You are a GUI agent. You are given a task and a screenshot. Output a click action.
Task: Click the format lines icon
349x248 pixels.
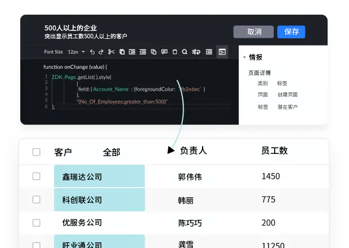[x=209, y=52]
